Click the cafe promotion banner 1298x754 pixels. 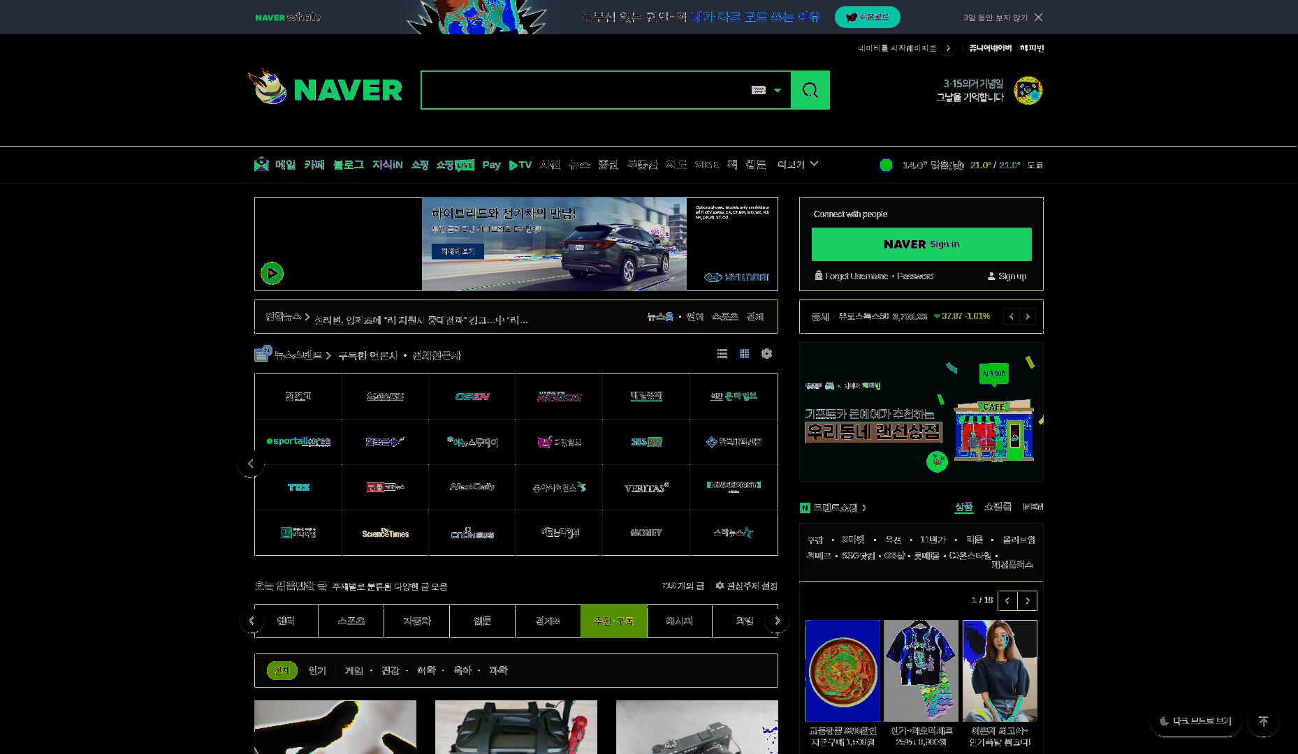click(x=921, y=412)
